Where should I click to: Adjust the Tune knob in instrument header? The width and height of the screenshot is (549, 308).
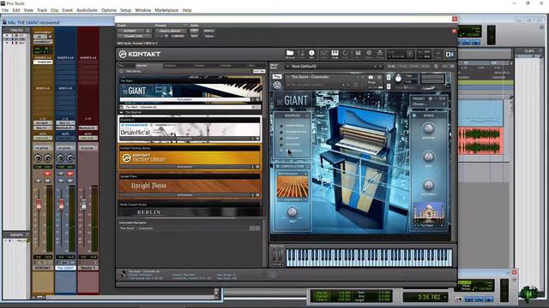click(398, 79)
